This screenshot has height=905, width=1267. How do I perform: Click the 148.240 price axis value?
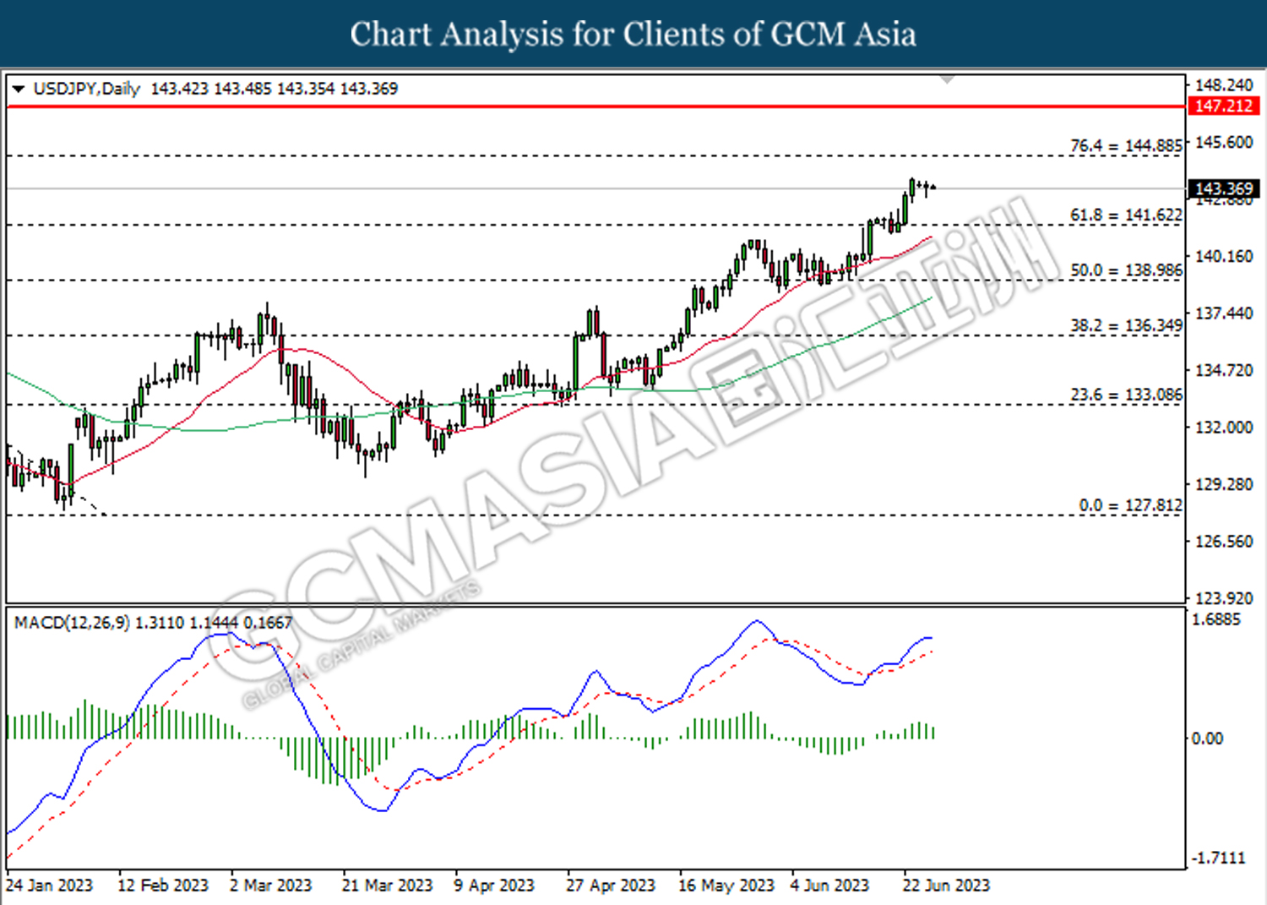tap(1224, 85)
